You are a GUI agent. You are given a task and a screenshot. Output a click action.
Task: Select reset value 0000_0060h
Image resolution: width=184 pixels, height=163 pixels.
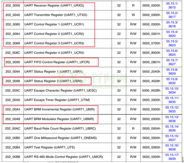coord(151,148)
